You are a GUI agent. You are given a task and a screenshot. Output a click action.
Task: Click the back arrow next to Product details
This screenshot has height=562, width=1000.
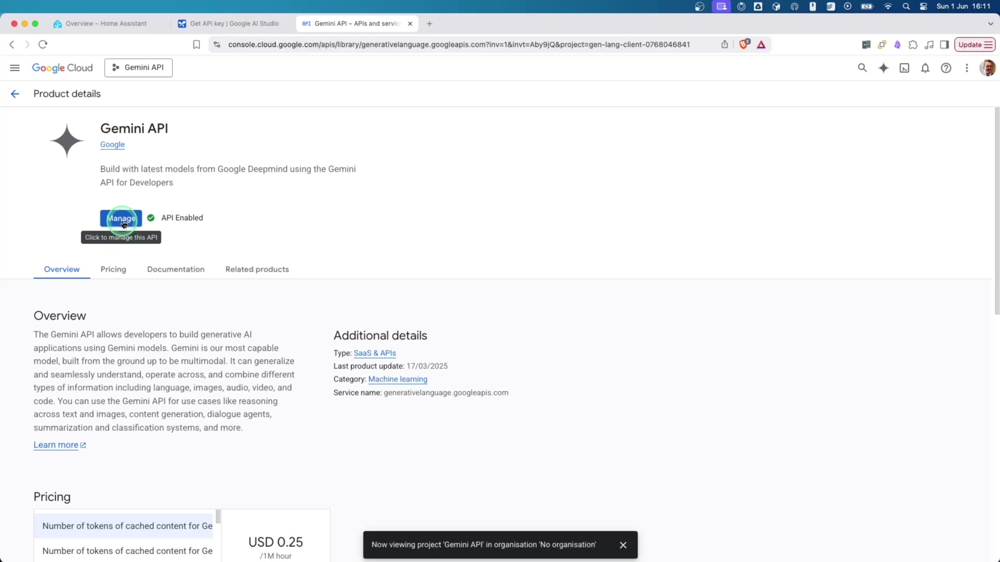pos(15,94)
